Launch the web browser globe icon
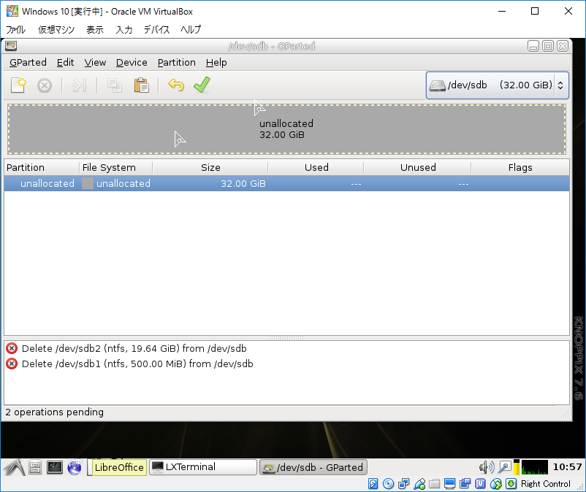 [75, 467]
